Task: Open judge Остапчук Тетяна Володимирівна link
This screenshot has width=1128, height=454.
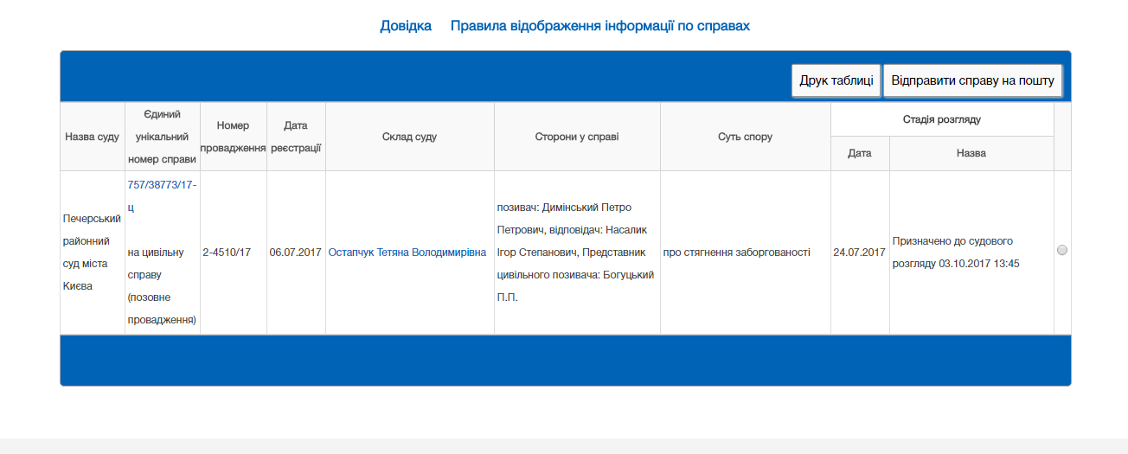Action: 407,253
